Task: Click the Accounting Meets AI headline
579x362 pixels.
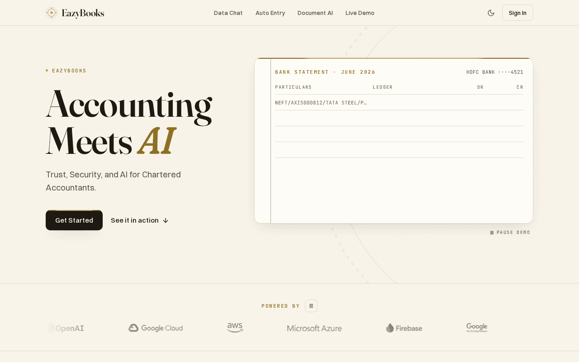Action: [x=129, y=122]
